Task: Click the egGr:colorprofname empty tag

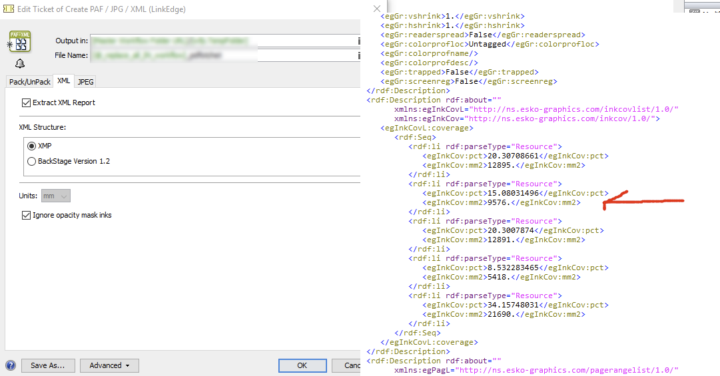Action: click(430, 53)
